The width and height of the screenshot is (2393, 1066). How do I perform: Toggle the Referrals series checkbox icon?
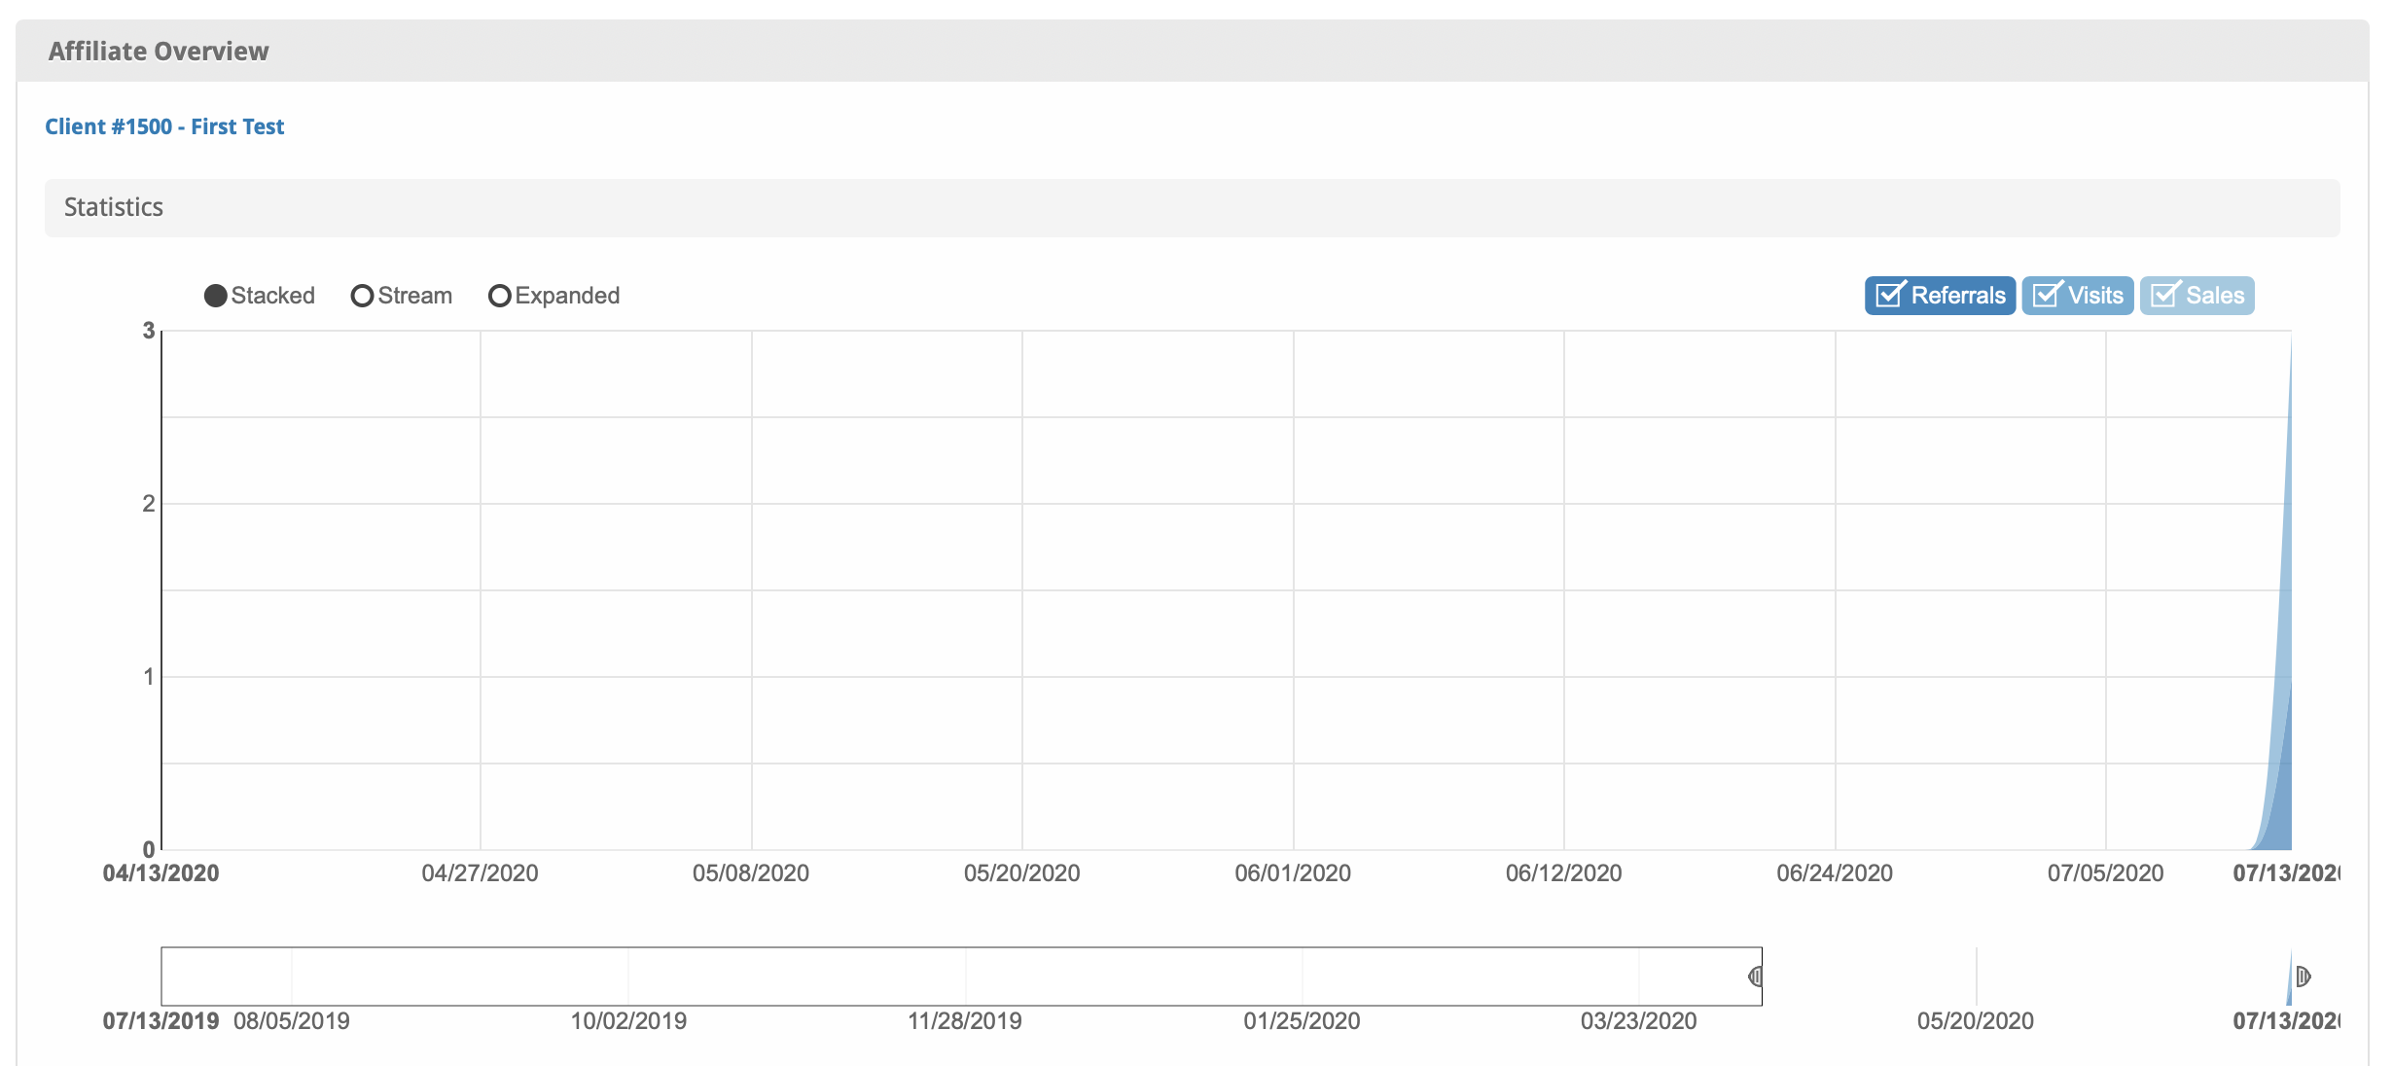pyautogui.click(x=1890, y=295)
